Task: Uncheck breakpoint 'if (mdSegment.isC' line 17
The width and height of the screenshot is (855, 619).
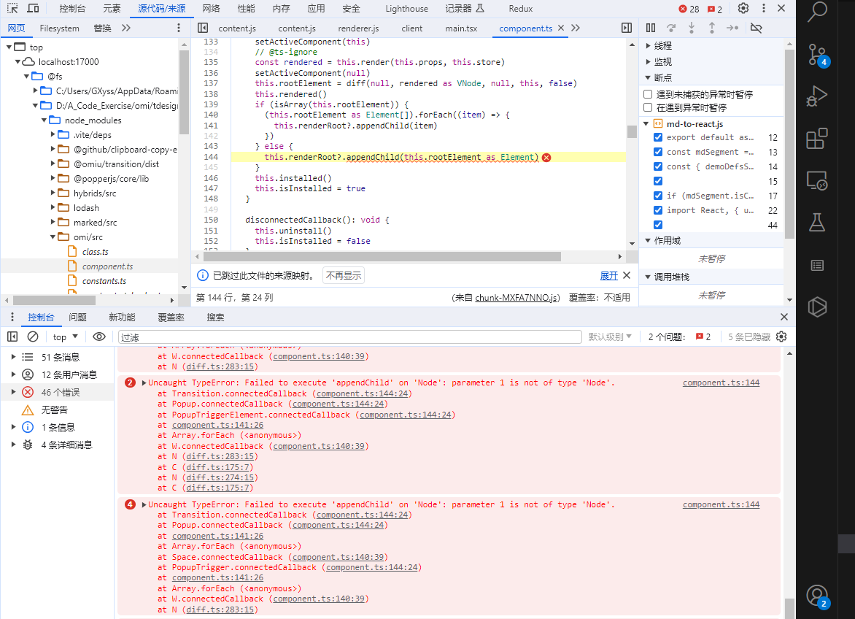Action: (x=658, y=196)
